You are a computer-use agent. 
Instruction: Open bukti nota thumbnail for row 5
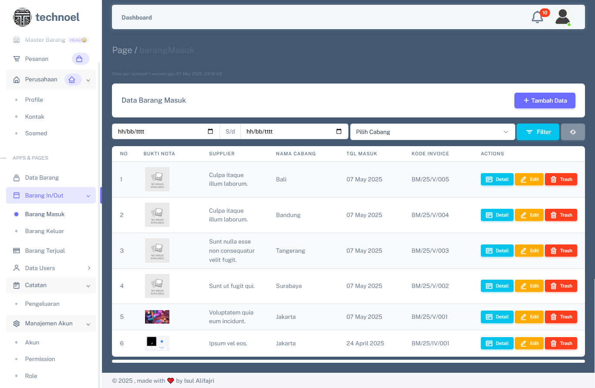pos(157,317)
